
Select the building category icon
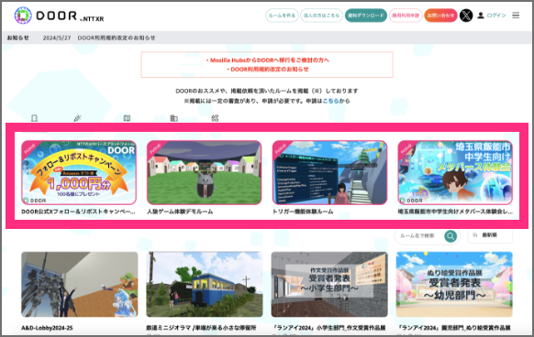(x=173, y=118)
